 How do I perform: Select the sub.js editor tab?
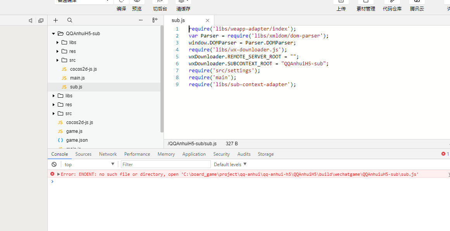(x=189, y=20)
